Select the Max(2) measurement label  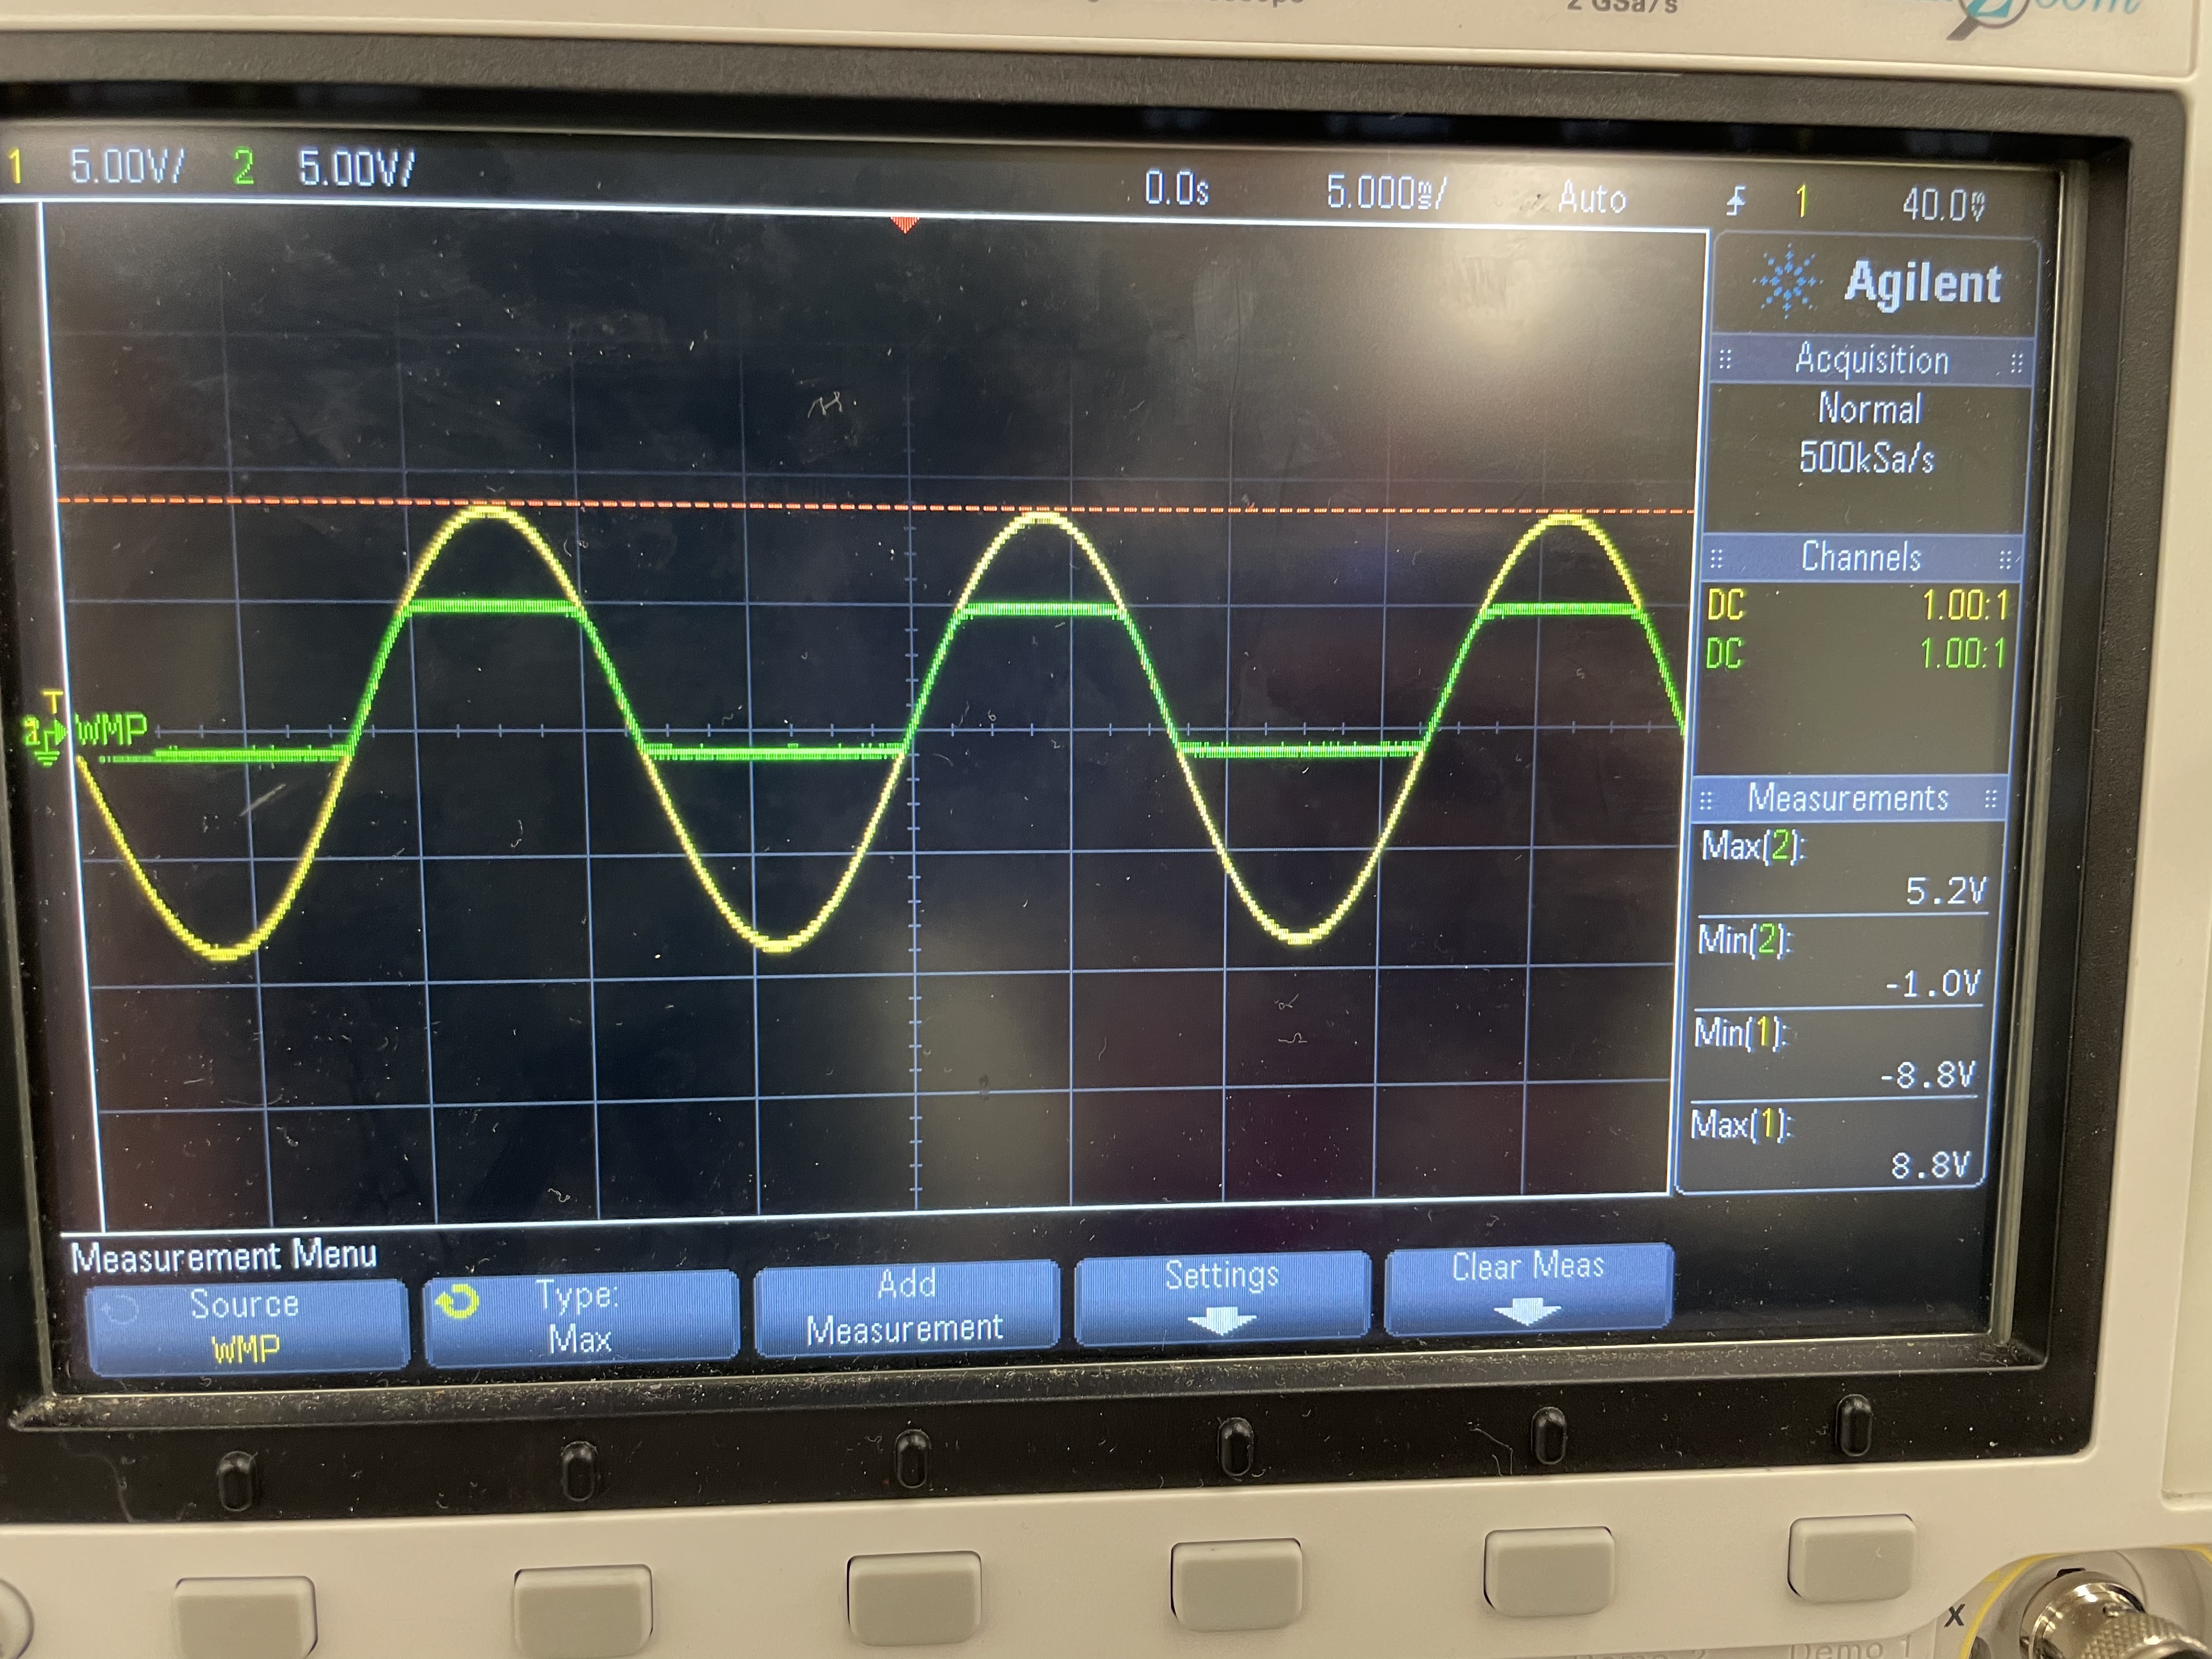1753,847
